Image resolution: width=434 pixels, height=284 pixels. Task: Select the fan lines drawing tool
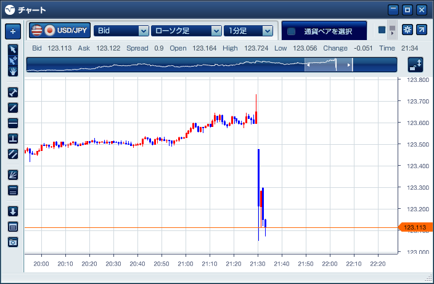pos(13,175)
